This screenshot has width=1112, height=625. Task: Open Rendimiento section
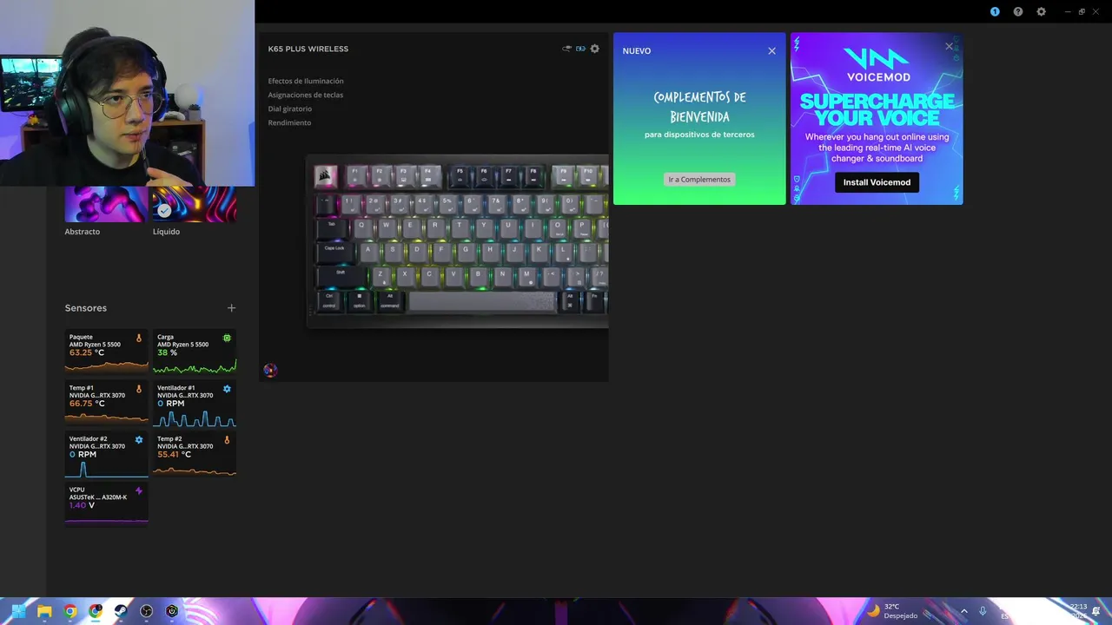click(x=289, y=122)
